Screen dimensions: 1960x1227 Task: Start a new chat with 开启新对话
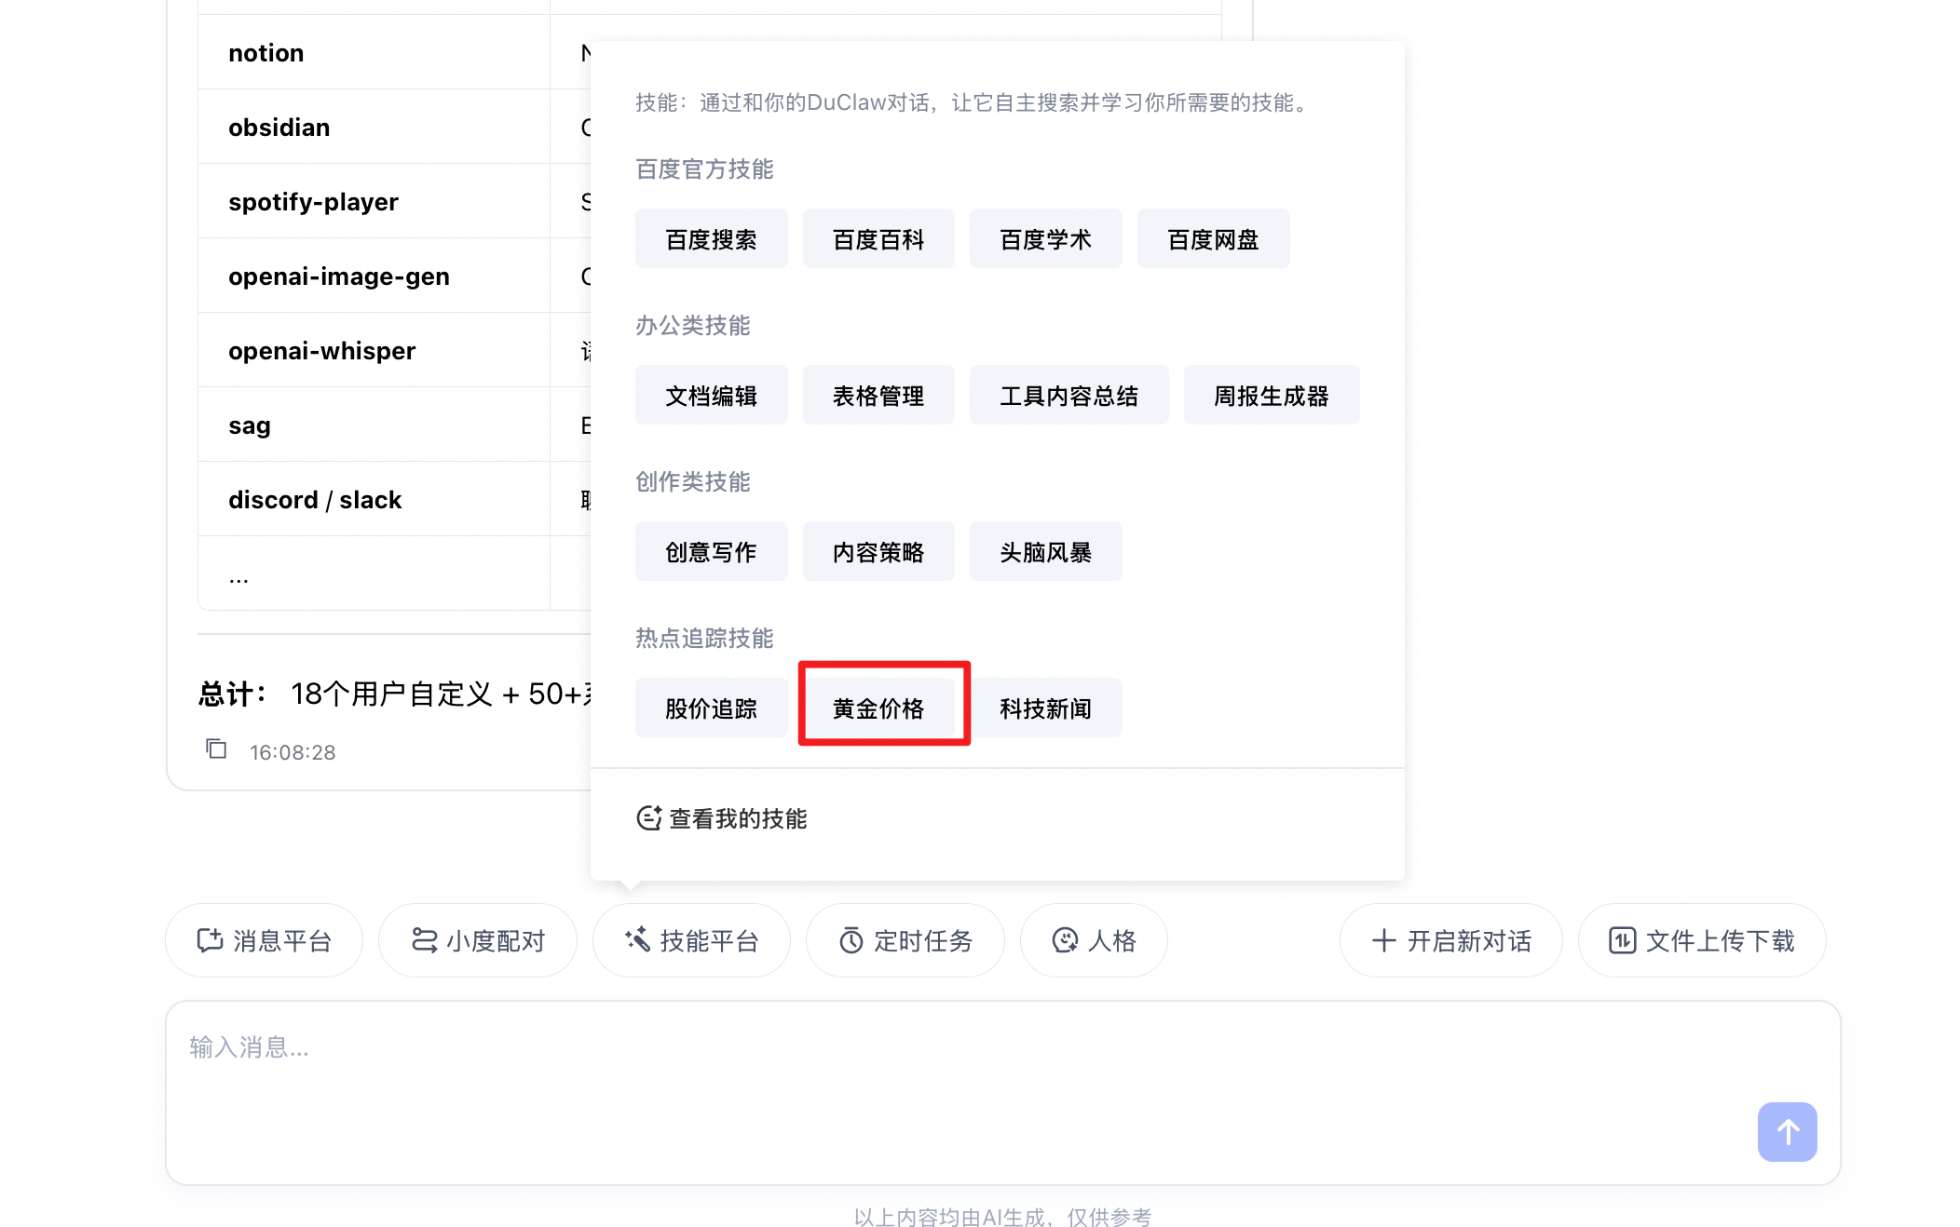pyautogui.click(x=1450, y=940)
